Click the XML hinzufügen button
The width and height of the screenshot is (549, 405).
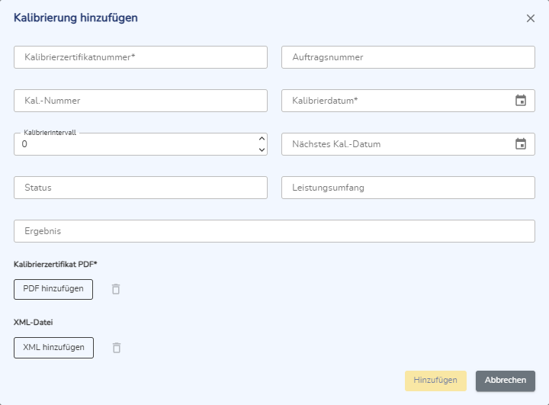(x=53, y=348)
